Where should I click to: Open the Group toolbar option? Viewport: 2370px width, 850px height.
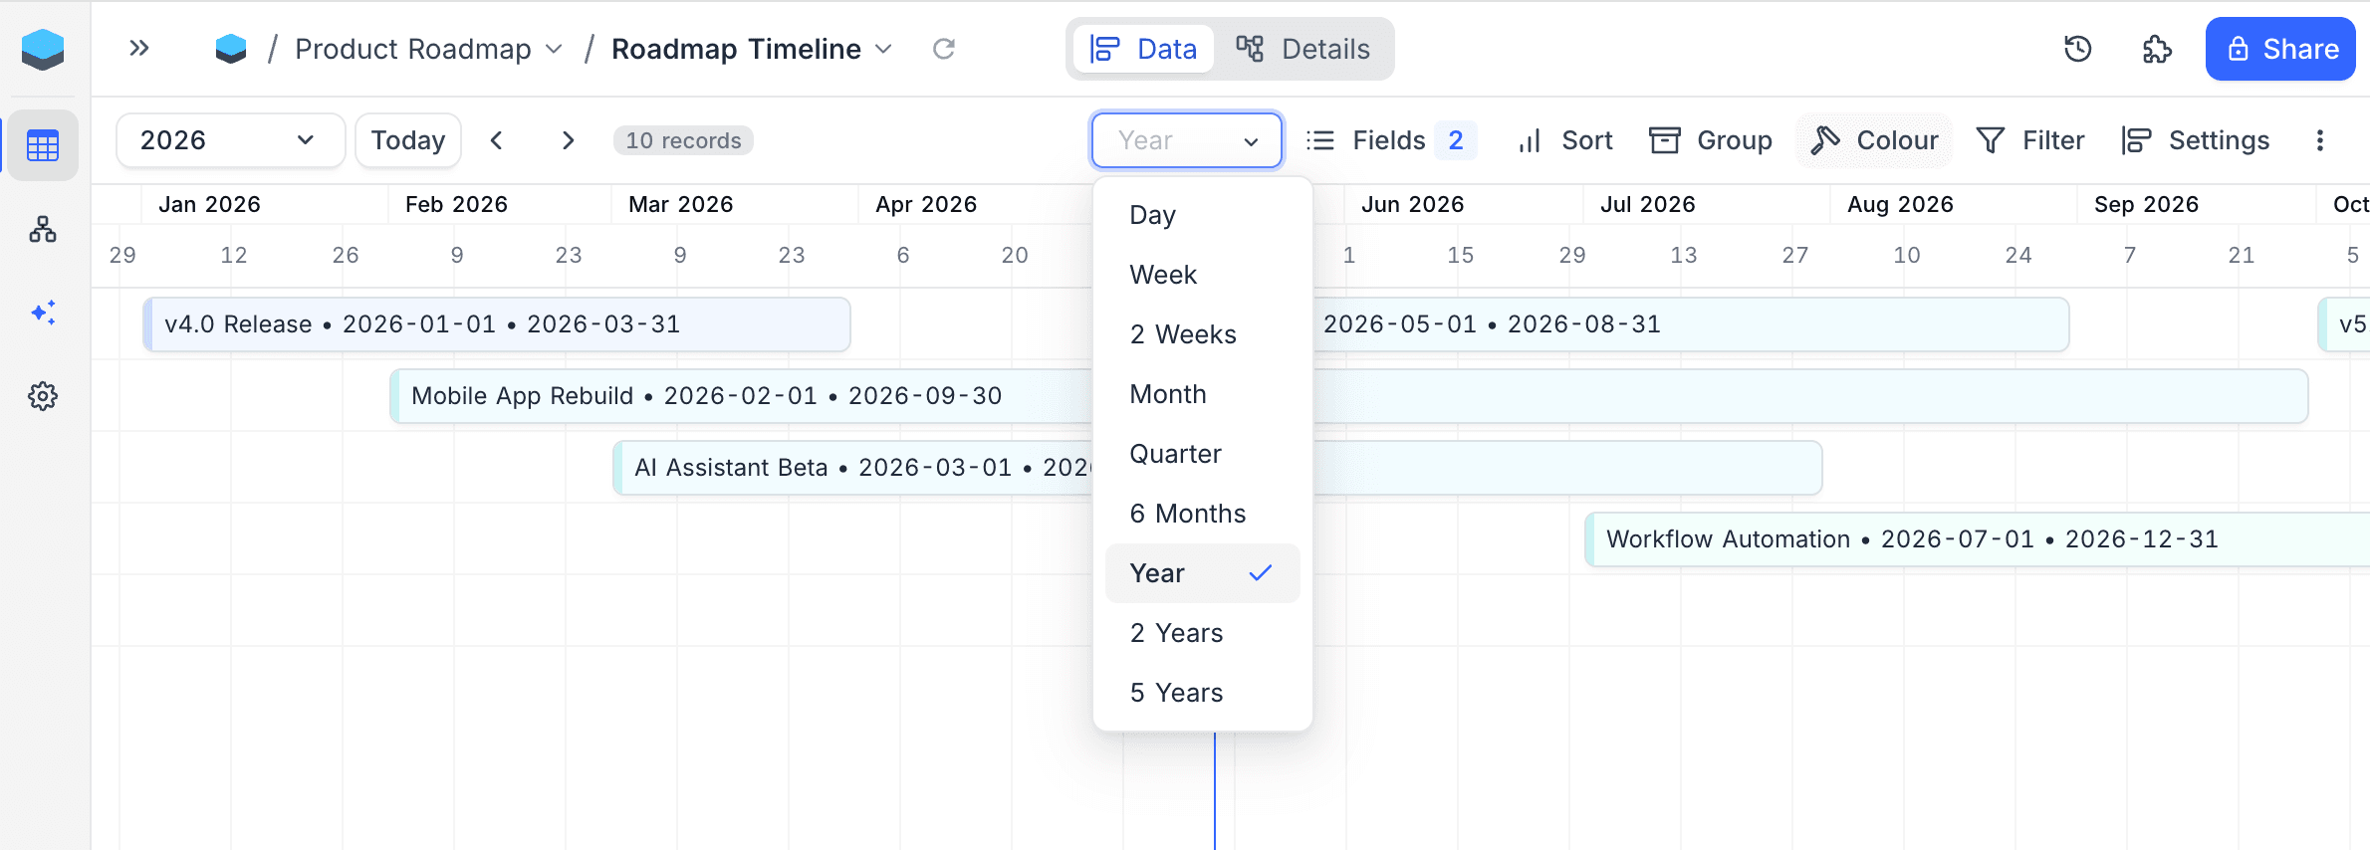(x=1711, y=140)
